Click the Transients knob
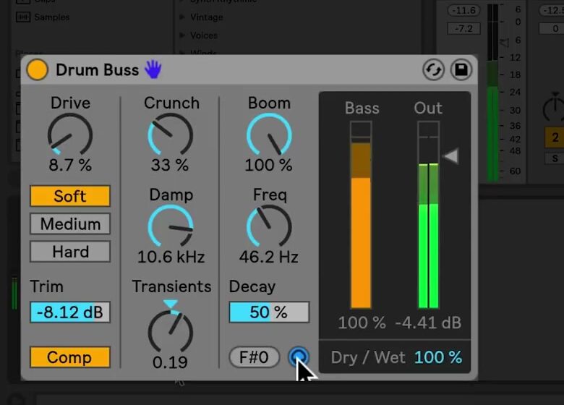The image size is (564, 405). (x=170, y=331)
